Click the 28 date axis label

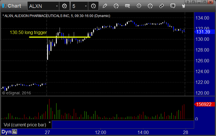[x=186, y=132]
